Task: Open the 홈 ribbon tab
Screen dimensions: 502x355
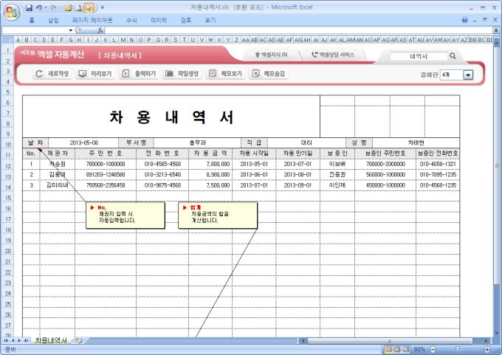Action: coord(31,20)
